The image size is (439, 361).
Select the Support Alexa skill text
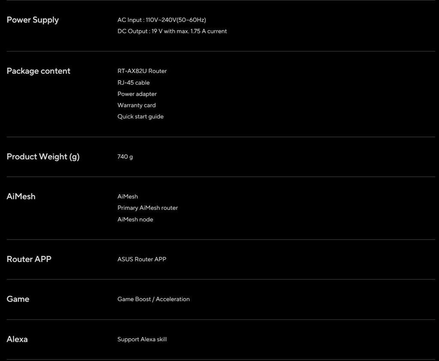[142, 340]
